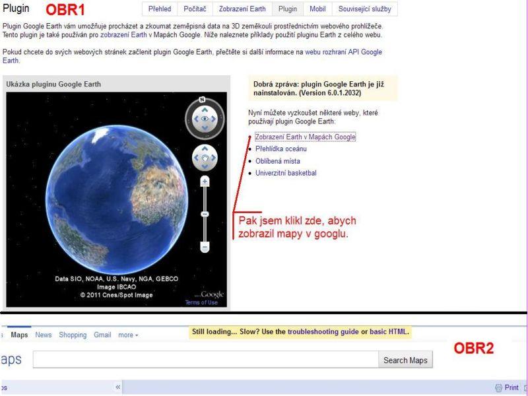Open the basic HTML link

[x=389, y=332]
